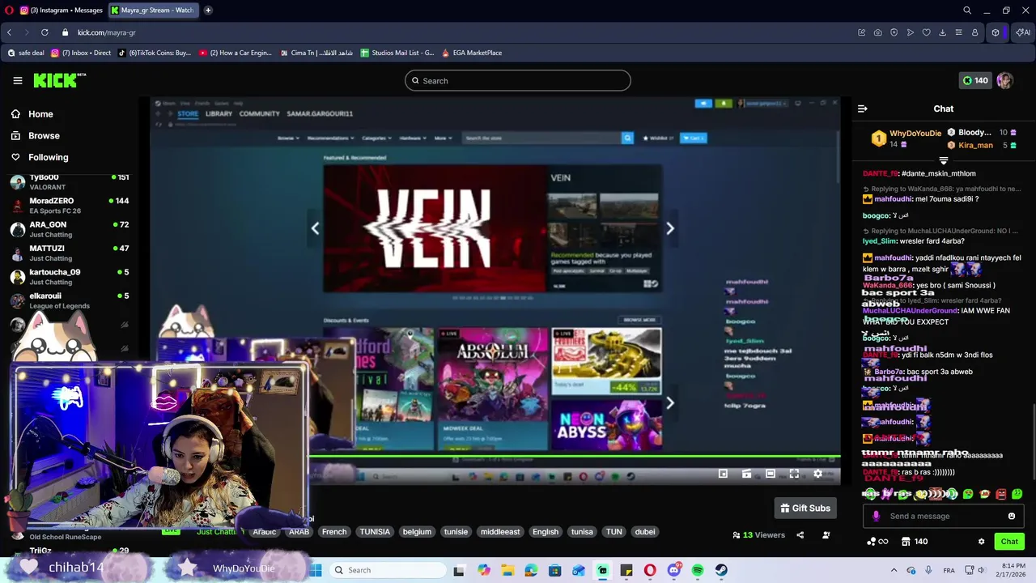Click the report user icon beside share

(826, 534)
